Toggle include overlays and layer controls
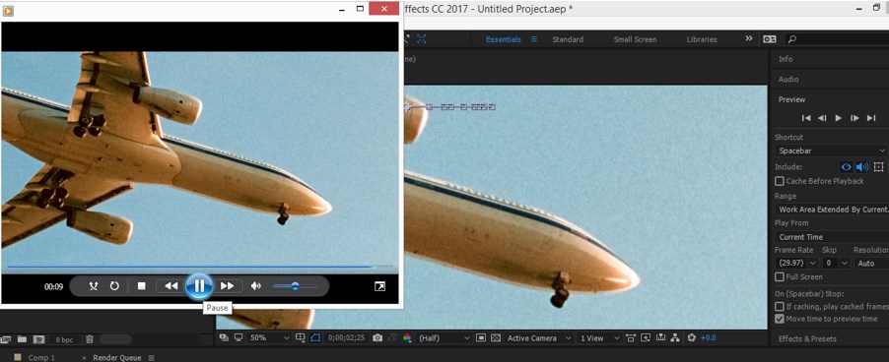This screenshot has width=889, height=362. point(879,167)
